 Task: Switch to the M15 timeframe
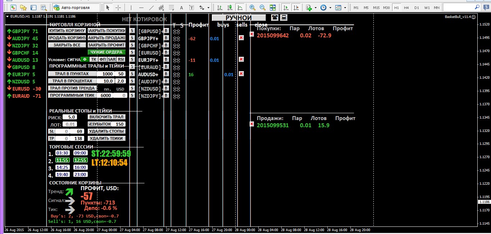376,7
